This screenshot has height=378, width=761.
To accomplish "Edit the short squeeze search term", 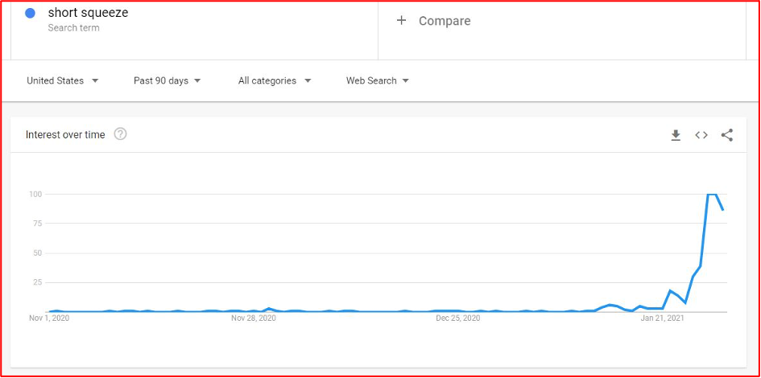I will (88, 13).
